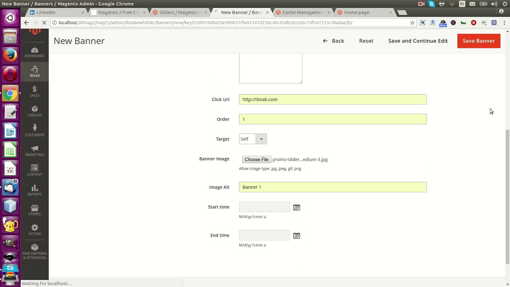The height and width of the screenshot is (287, 510).
Task: Click the browser address bar URL
Action: 205,23
